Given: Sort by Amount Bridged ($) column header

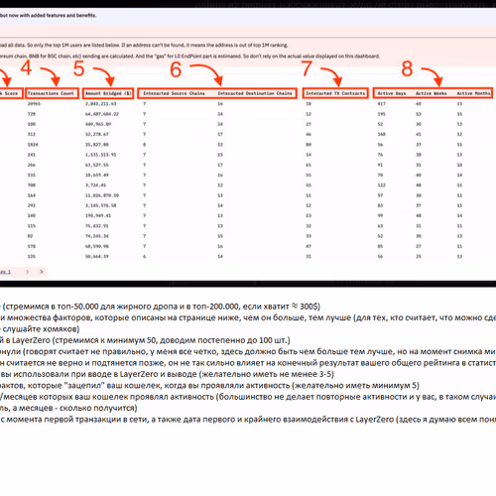Looking at the screenshot, I should 108,93.
